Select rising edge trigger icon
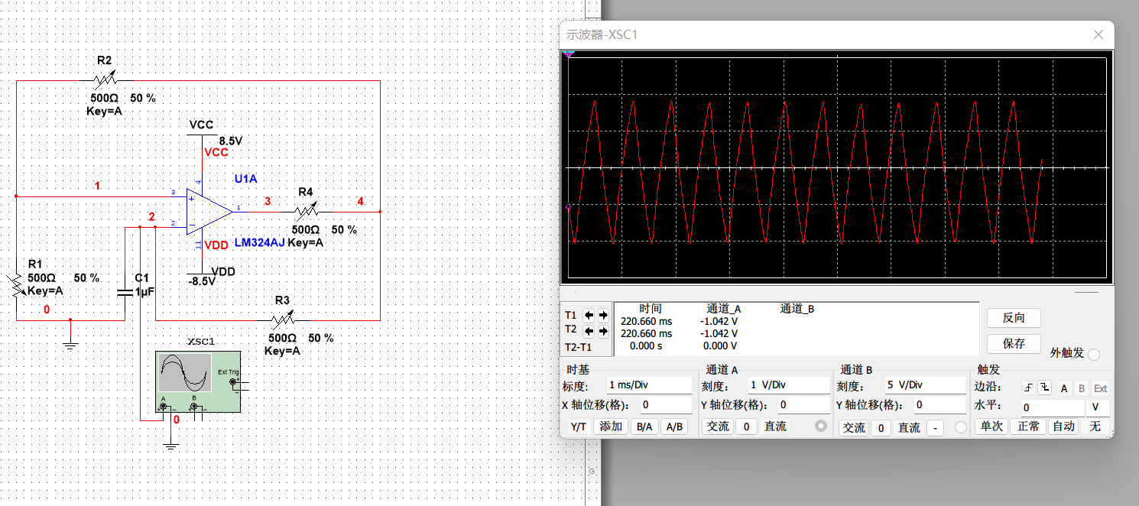The width and height of the screenshot is (1139, 506). click(x=1029, y=388)
